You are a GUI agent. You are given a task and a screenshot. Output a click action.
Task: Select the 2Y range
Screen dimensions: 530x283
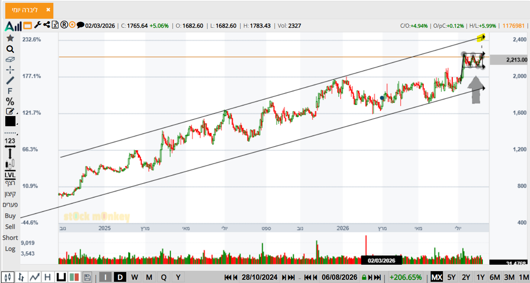[x=466, y=277]
